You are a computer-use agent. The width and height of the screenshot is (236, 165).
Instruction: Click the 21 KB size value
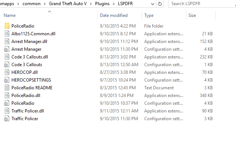(x=207, y=34)
